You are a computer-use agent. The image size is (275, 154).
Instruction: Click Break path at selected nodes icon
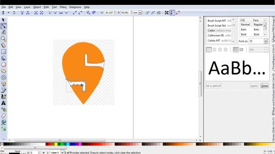click(x=27, y=12)
